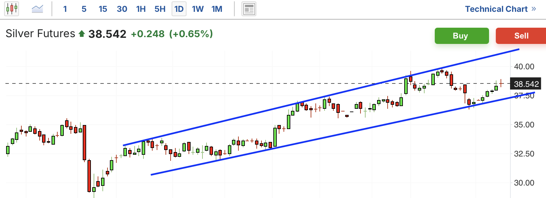This screenshot has width=546, height=198.
Task: Click the 40.00 price axis label
Action: tap(524, 67)
